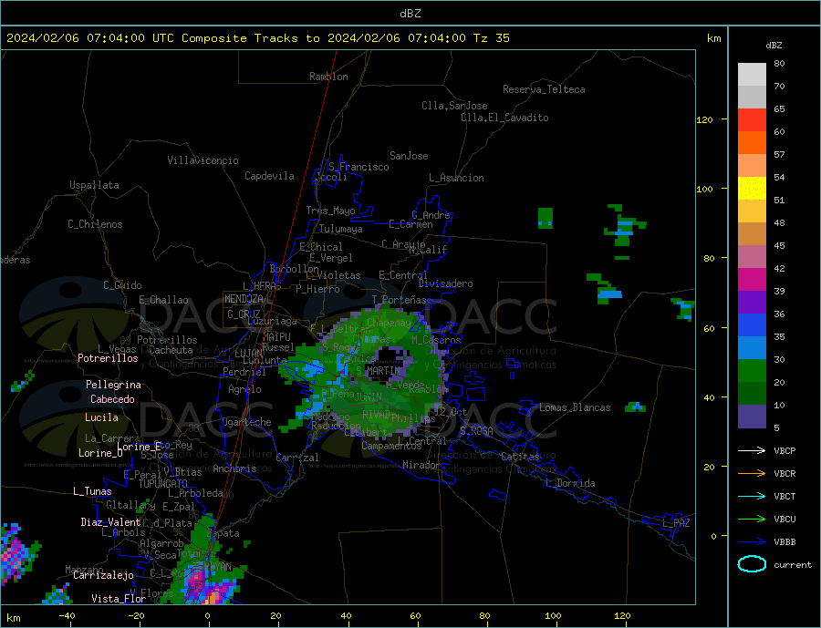Click the Vista_Flor label
821x628 pixels.
click(119, 599)
